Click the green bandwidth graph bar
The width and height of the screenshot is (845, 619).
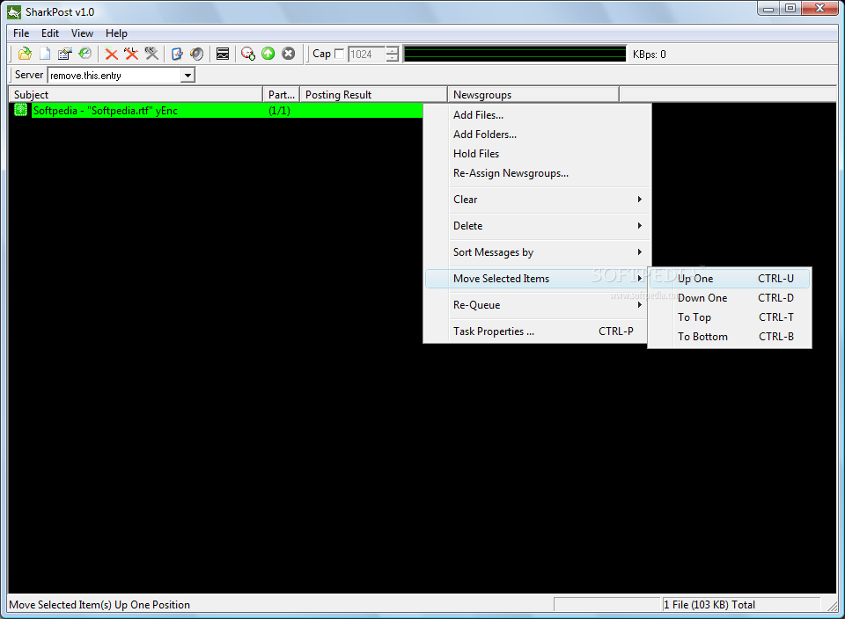coord(515,54)
